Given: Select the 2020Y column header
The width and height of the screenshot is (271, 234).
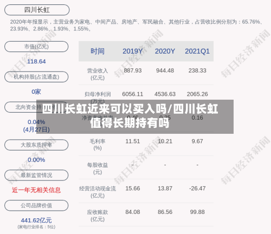Looking at the screenshot, I should click(x=165, y=51).
